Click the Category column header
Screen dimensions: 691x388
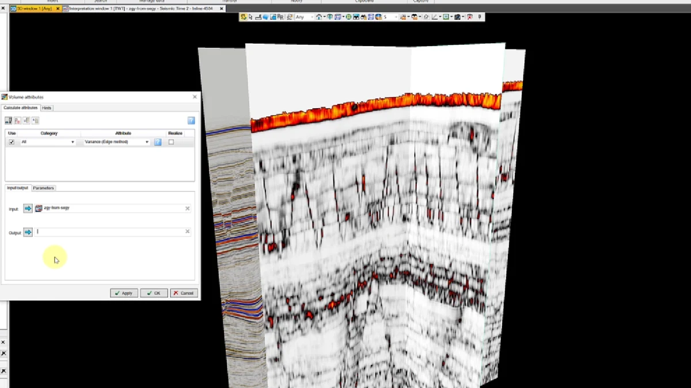coord(49,133)
